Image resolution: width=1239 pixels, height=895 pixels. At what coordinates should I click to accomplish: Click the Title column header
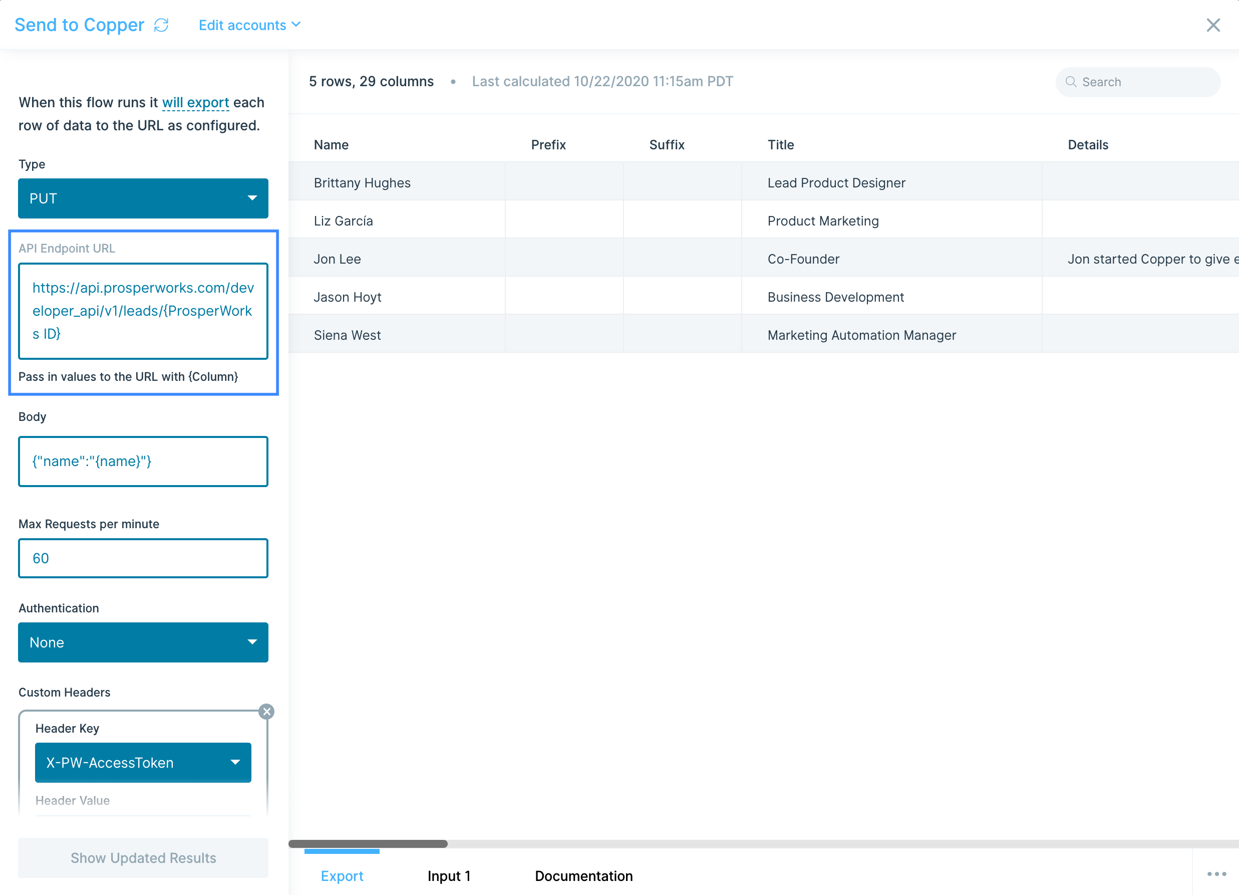[x=781, y=145]
